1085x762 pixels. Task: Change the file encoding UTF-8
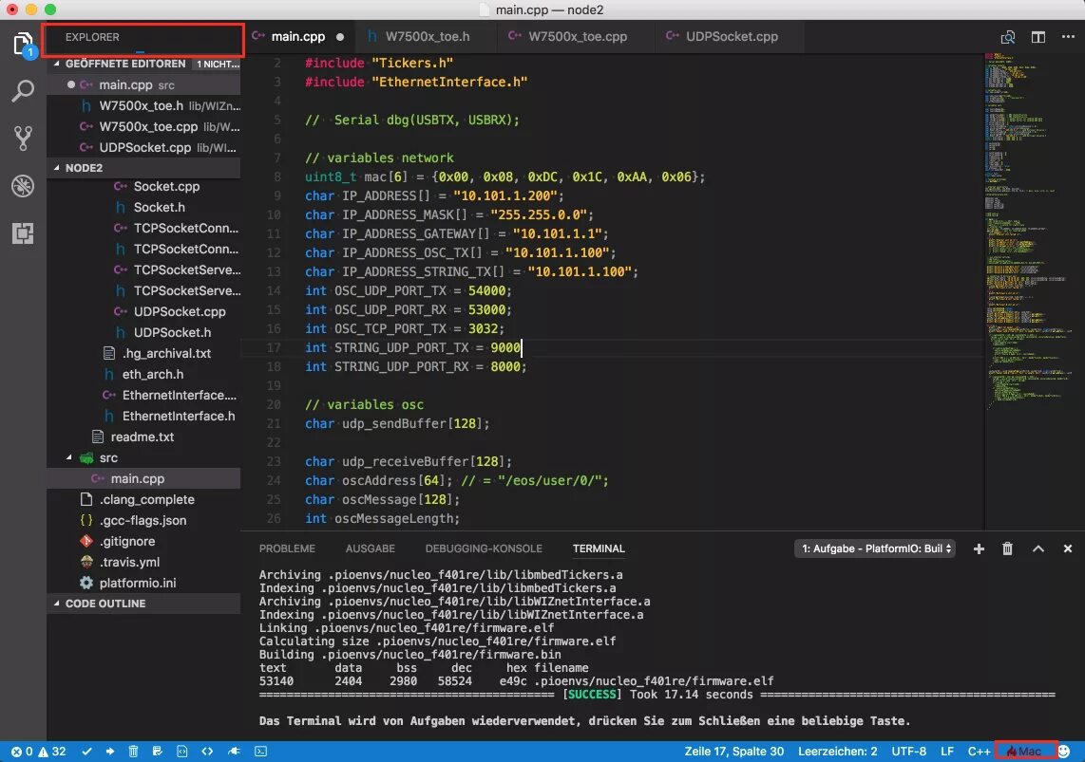[x=908, y=751]
